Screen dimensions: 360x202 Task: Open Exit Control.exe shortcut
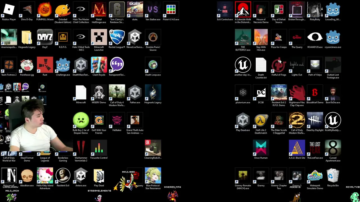point(225,10)
